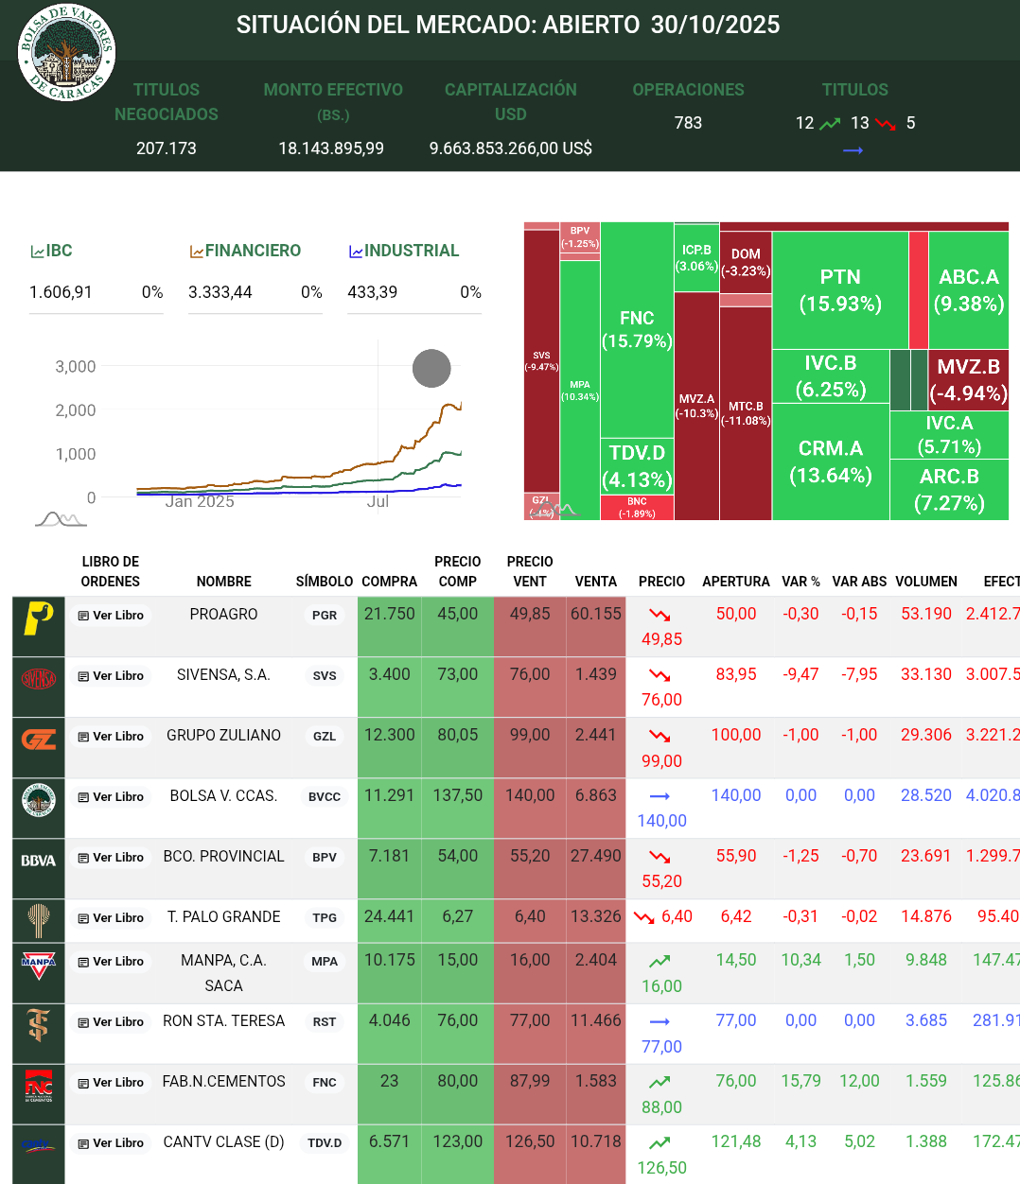Sort table by VOLUMEN column header

tap(925, 582)
